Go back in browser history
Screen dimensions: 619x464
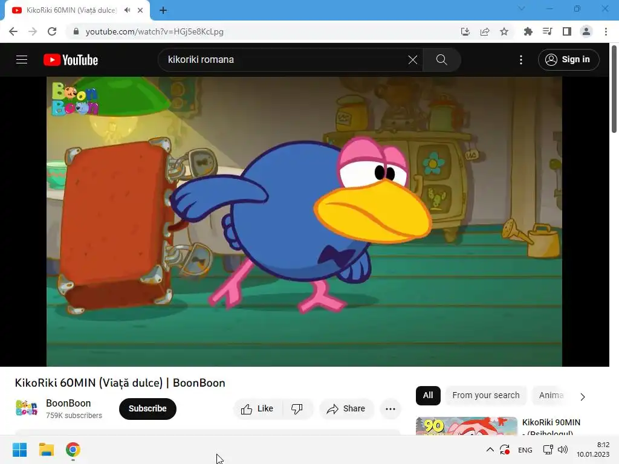coord(13,31)
